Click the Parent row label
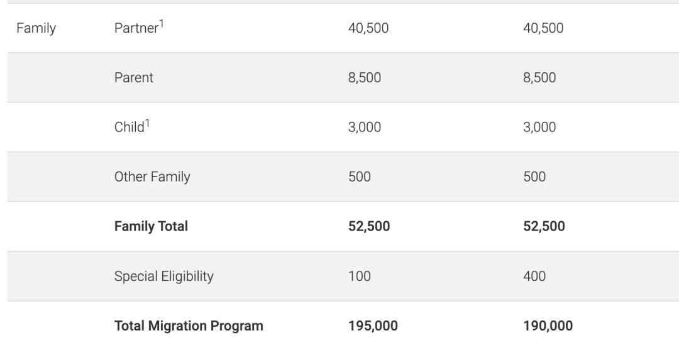 pyautogui.click(x=133, y=78)
